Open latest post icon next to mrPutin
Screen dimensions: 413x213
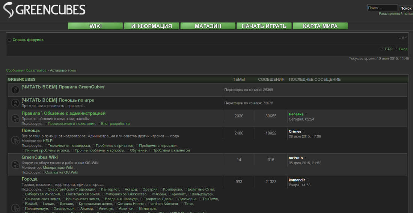(306, 158)
